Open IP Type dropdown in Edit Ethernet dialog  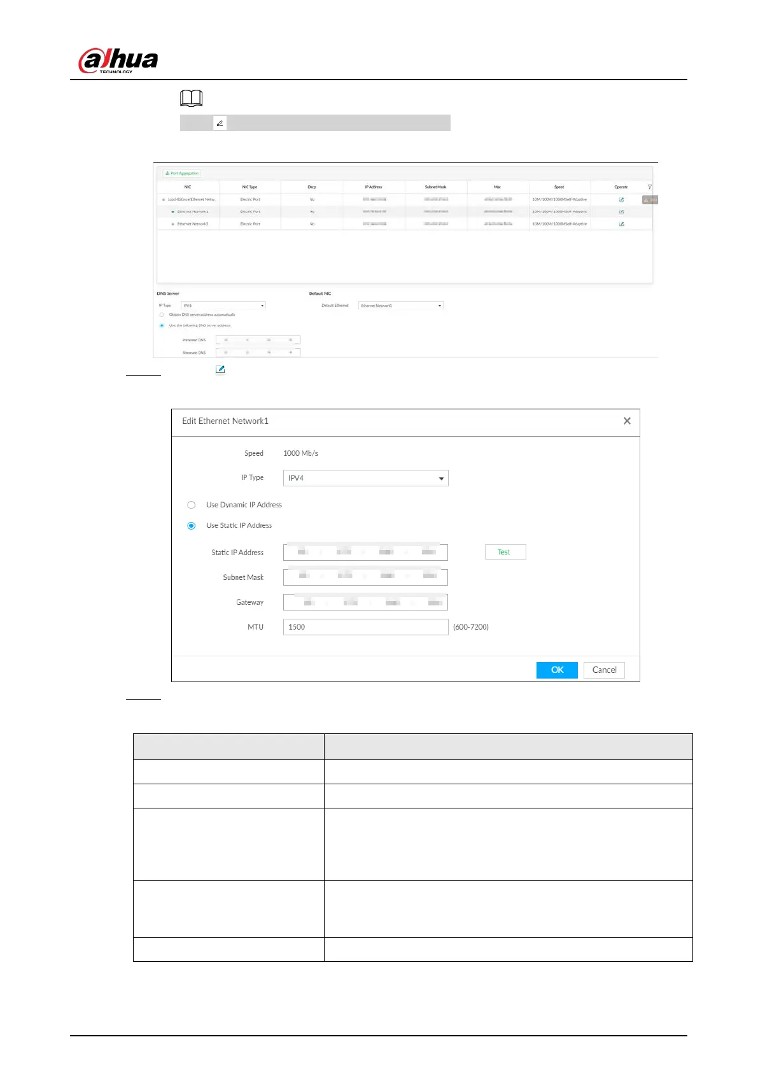point(365,478)
